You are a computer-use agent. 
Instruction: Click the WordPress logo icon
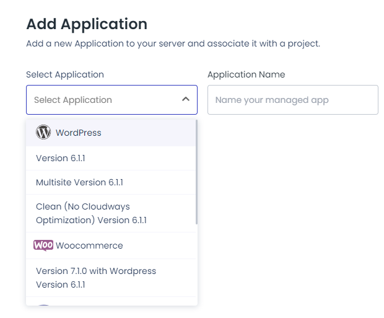click(43, 132)
